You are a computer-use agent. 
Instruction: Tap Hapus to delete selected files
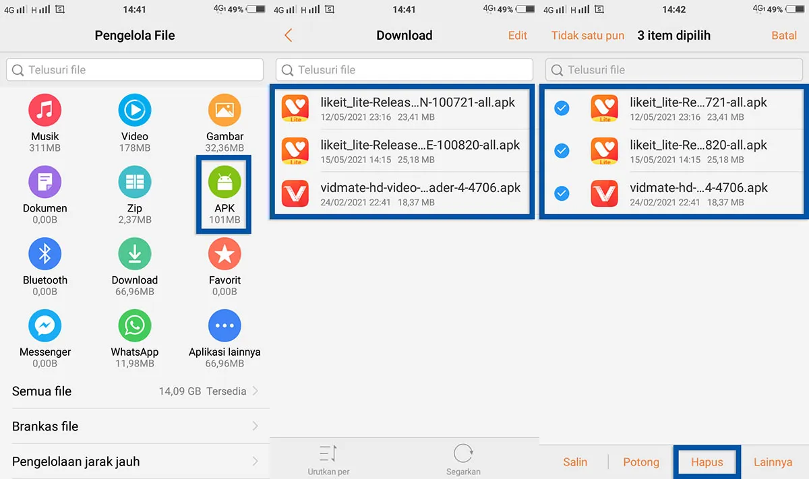(x=707, y=462)
